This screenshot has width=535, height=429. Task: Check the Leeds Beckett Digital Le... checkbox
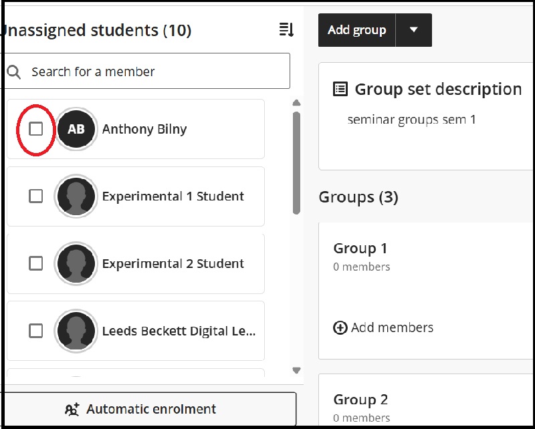[x=36, y=331]
